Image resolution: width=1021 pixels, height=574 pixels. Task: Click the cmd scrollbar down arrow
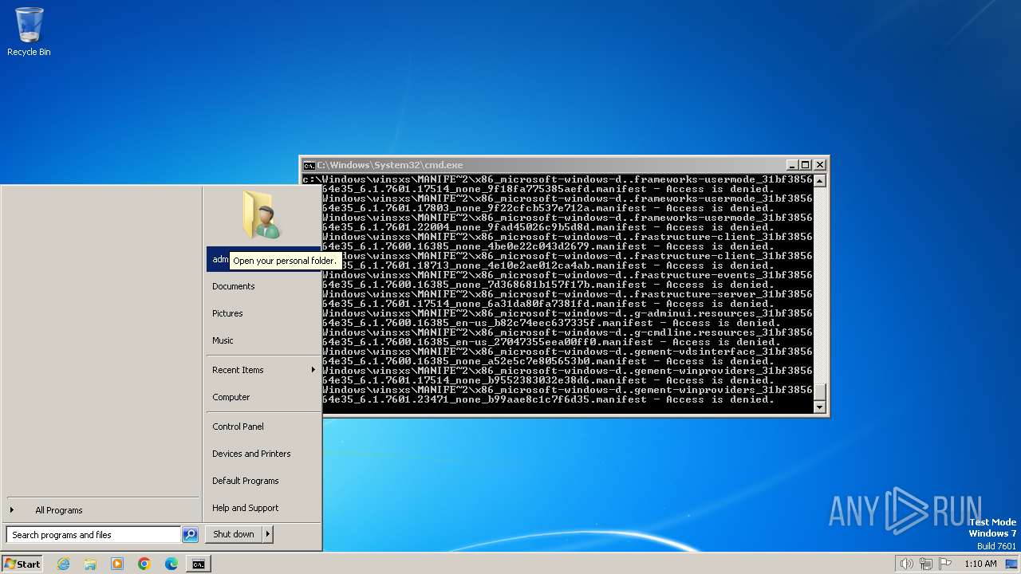819,407
